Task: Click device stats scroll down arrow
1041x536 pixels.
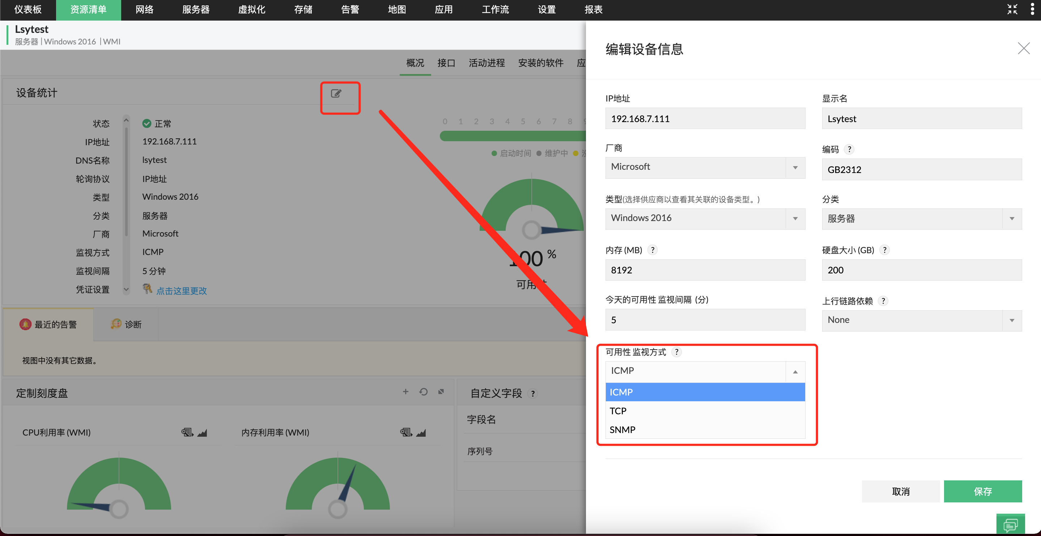Action: click(x=126, y=289)
